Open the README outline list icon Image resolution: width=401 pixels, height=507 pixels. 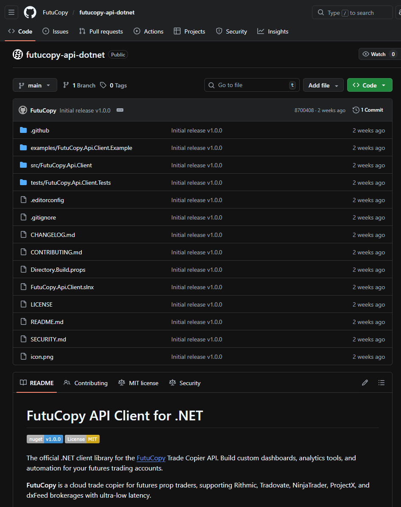tap(382, 383)
